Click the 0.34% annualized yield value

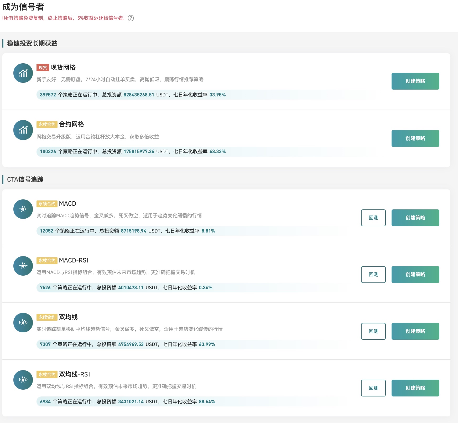pyautogui.click(x=206, y=288)
